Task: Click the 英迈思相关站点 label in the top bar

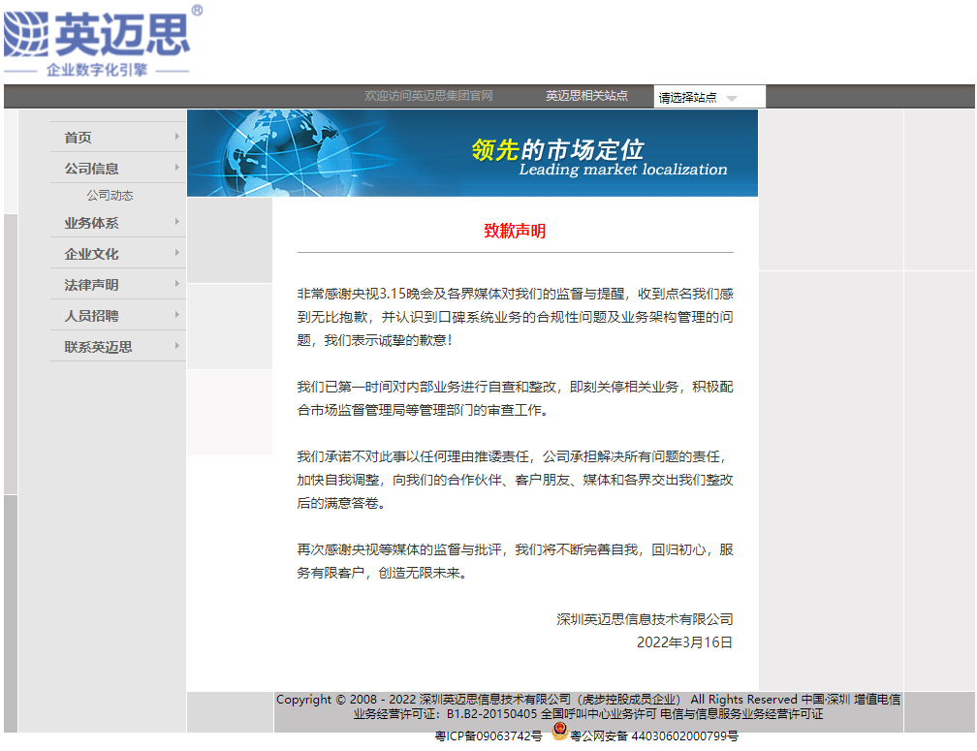Action: (586, 96)
